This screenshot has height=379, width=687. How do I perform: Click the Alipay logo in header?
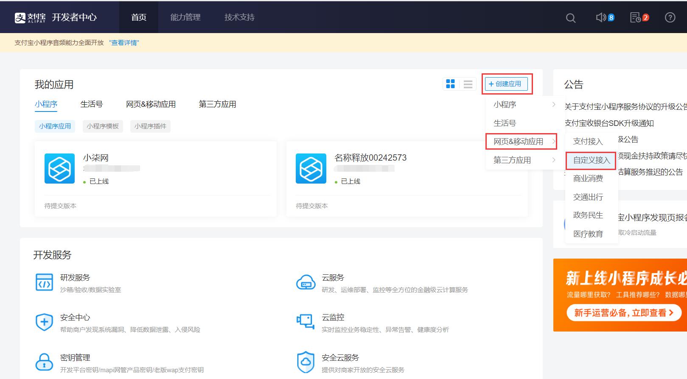(x=30, y=17)
